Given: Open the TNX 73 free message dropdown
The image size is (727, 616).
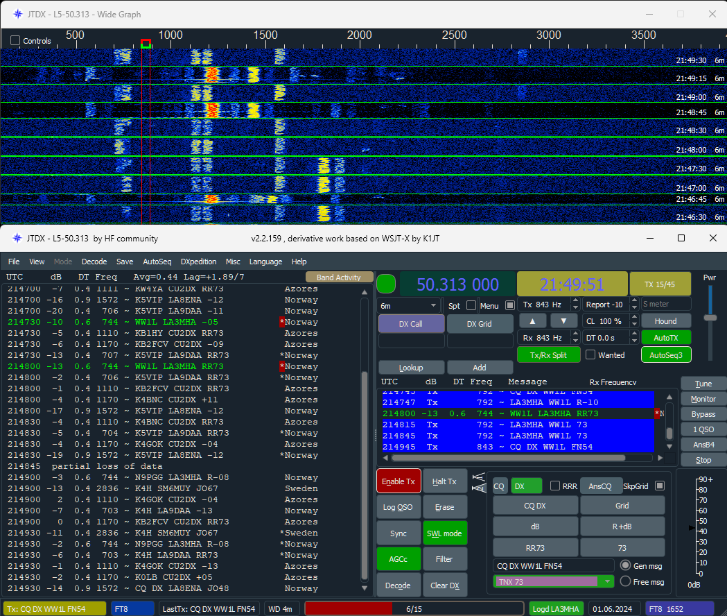Looking at the screenshot, I should coord(606,581).
